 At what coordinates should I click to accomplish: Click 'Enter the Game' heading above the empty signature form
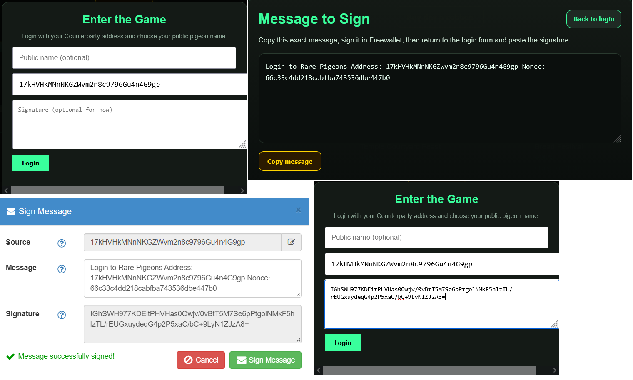(124, 19)
